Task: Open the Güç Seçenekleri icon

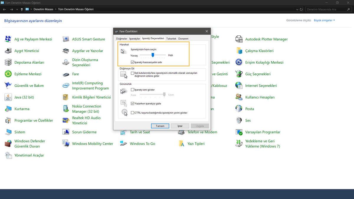Action: [239, 74]
